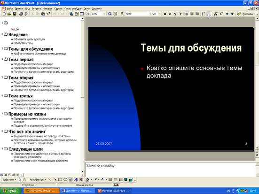Click the date 27.03.2007 on slide
This screenshot has height=194, width=259.
click(104, 144)
